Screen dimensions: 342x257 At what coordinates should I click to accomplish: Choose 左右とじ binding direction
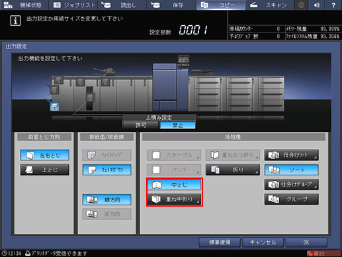click(x=45, y=155)
